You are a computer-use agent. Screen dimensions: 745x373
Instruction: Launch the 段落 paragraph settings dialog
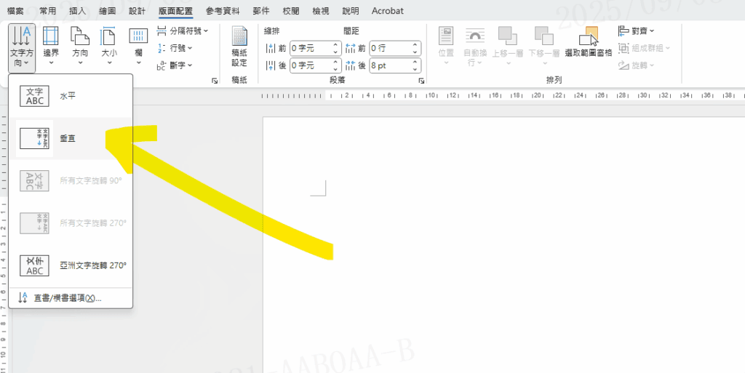tap(421, 81)
